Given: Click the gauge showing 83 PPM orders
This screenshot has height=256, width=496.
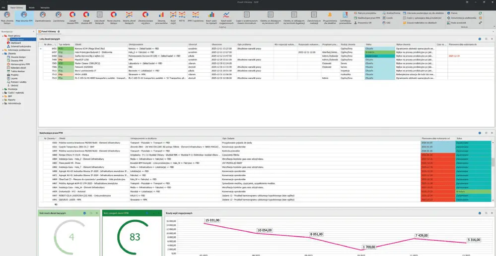Looking at the screenshot, I should pos(135,237).
